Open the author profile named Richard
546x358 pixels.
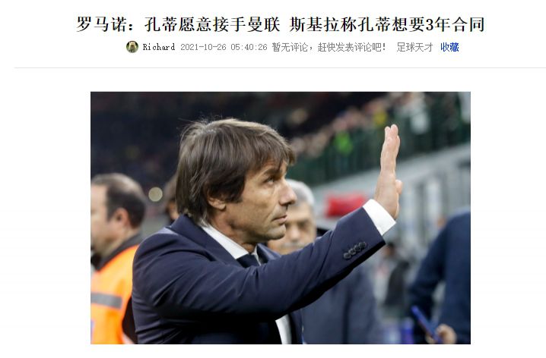click(159, 47)
